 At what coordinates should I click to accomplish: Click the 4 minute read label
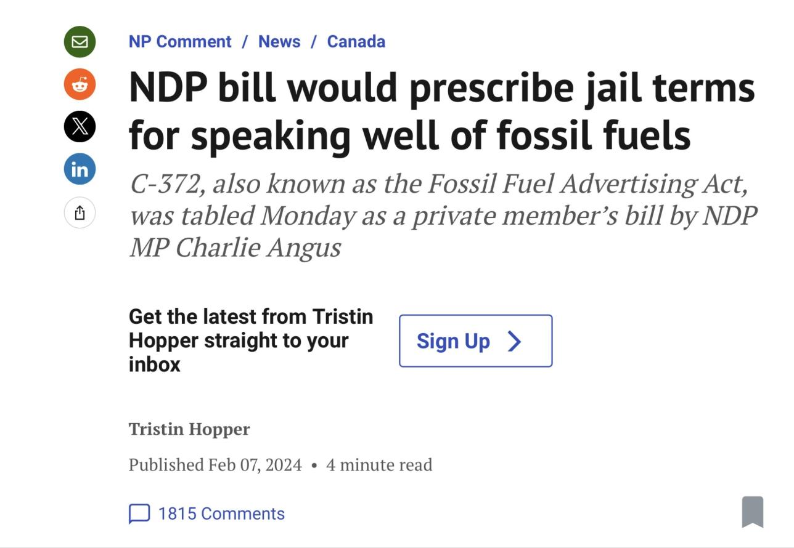tap(379, 465)
